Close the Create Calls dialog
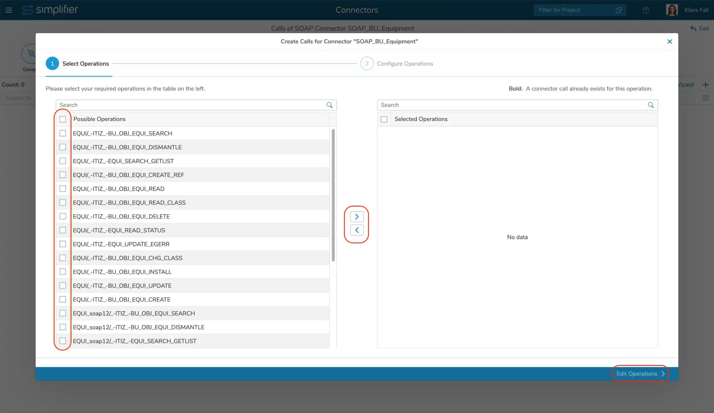Screen dimensions: 714x413 click(x=670, y=42)
